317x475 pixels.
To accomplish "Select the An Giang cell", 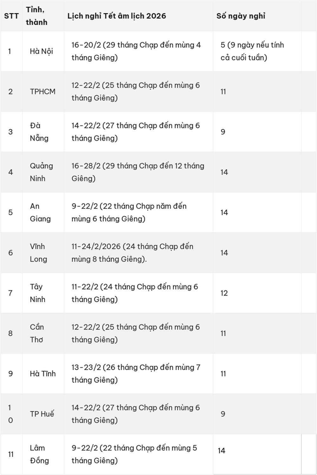I will coord(40,212).
